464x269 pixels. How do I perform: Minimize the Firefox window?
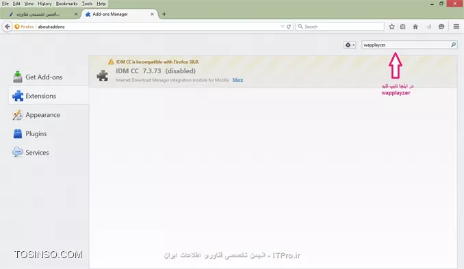[432, 4]
